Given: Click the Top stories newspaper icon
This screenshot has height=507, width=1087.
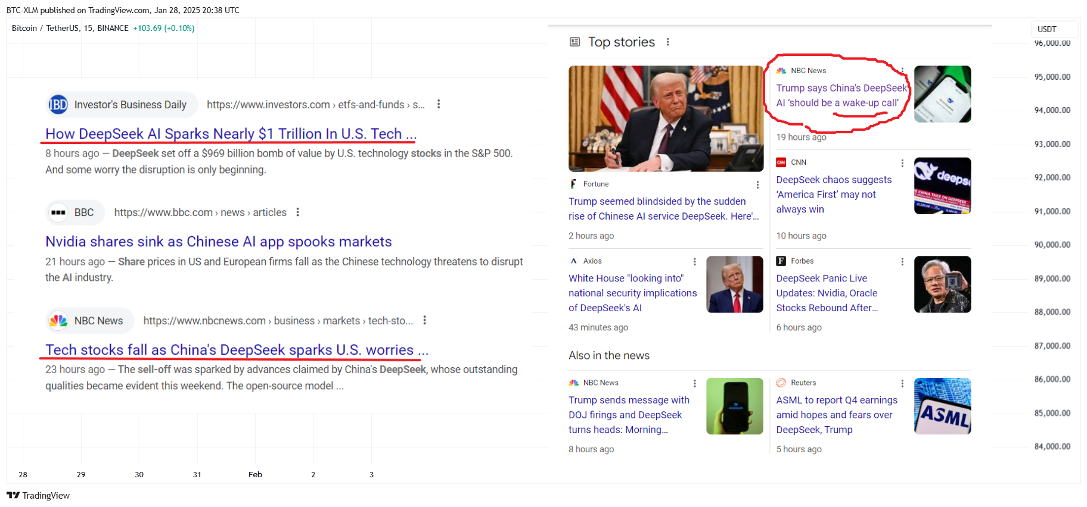Looking at the screenshot, I should tap(574, 42).
